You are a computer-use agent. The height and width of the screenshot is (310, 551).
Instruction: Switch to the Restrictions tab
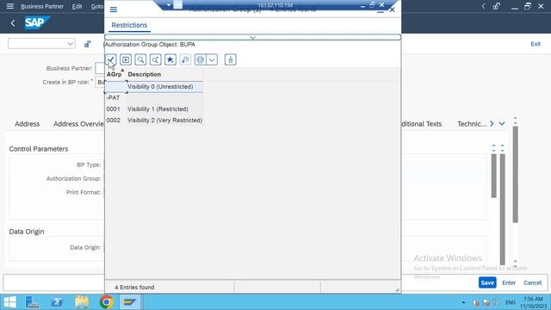click(129, 25)
